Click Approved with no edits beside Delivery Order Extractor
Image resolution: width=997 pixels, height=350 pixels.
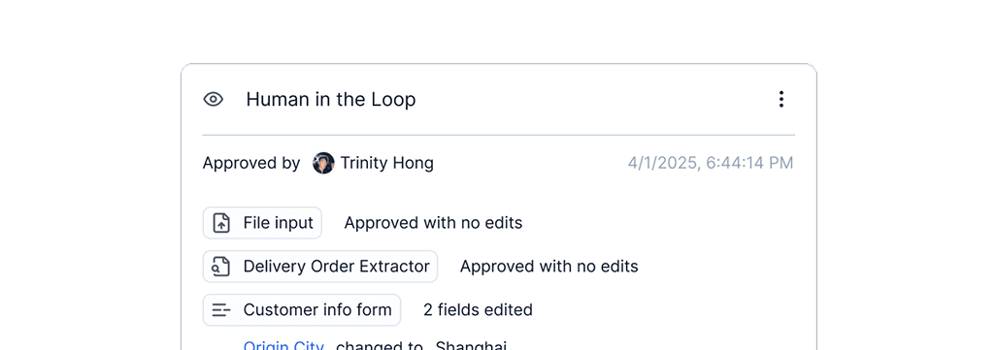tap(548, 267)
